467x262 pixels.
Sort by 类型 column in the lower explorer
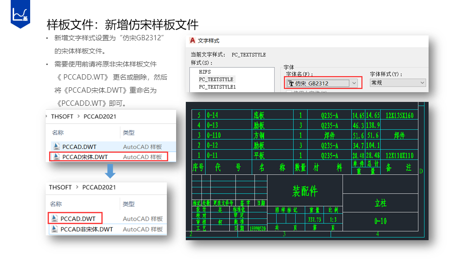[x=128, y=204]
